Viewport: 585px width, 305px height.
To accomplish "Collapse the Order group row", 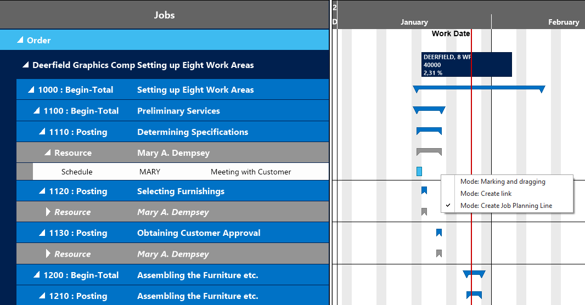I will (x=20, y=40).
